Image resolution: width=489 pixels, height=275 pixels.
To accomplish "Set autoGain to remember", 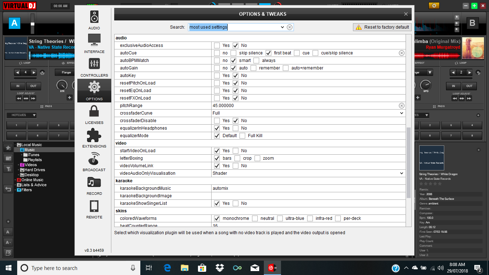I will point(253,68).
